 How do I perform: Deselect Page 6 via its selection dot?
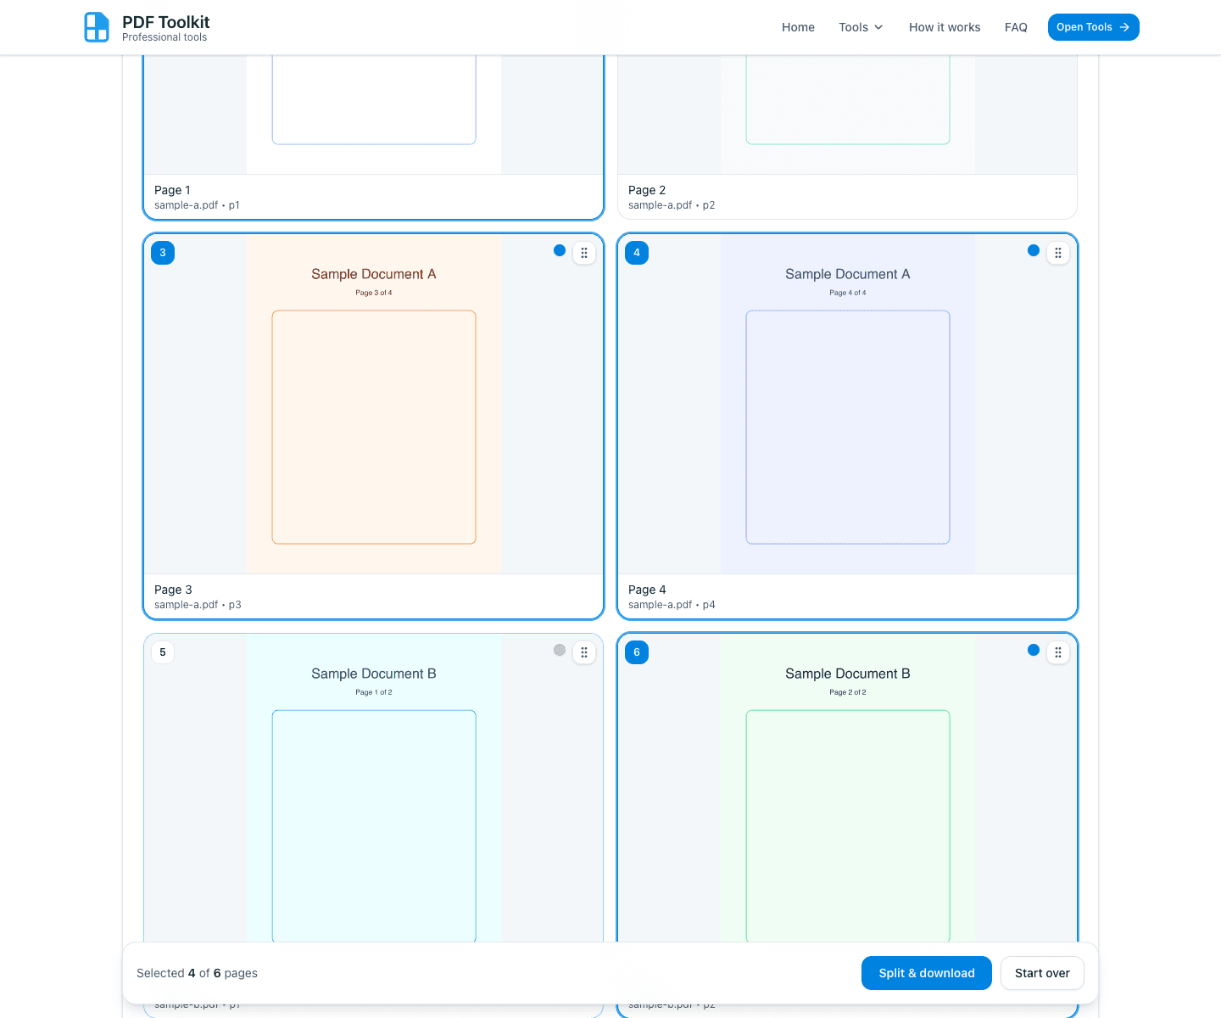tap(1033, 649)
